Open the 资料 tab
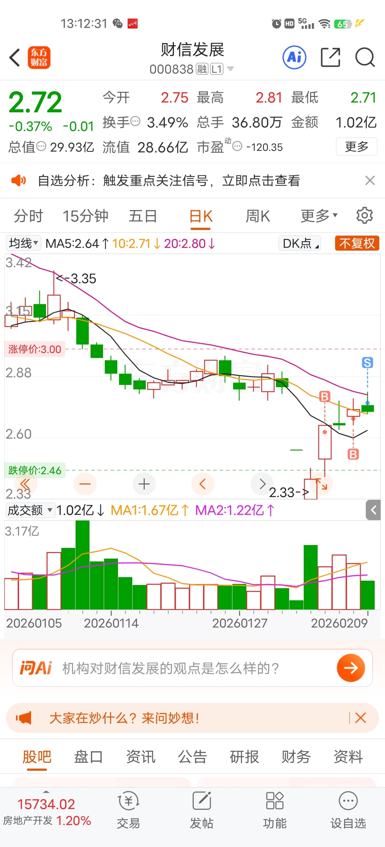Image resolution: width=385 pixels, height=847 pixels. (348, 756)
